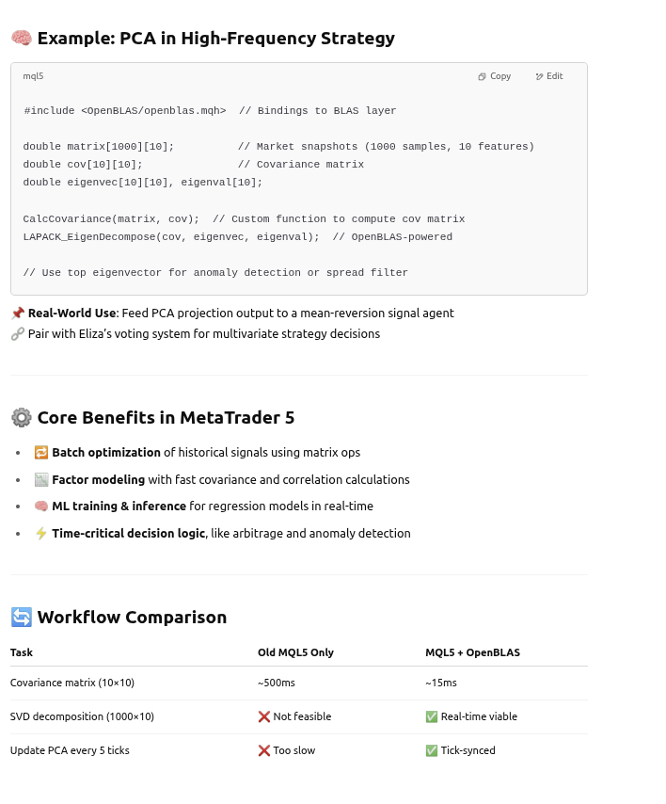Click the MQL5 + OpenBLAS column header
The width and height of the screenshot is (666, 804).
click(x=472, y=652)
